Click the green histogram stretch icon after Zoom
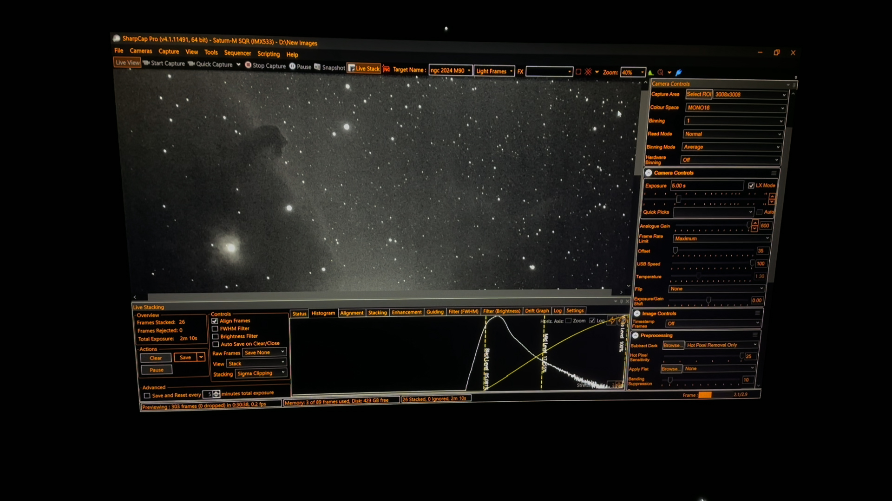The height and width of the screenshot is (501, 892). click(x=651, y=72)
